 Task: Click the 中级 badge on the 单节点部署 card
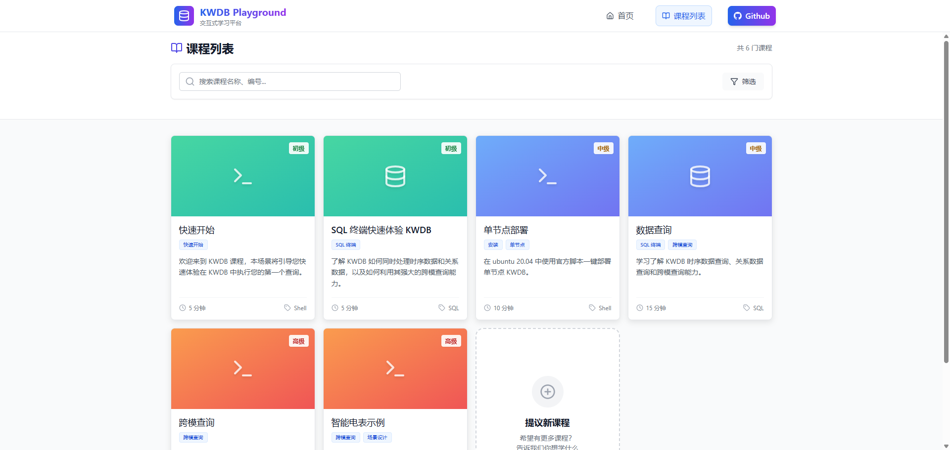click(x=604, y=149)
